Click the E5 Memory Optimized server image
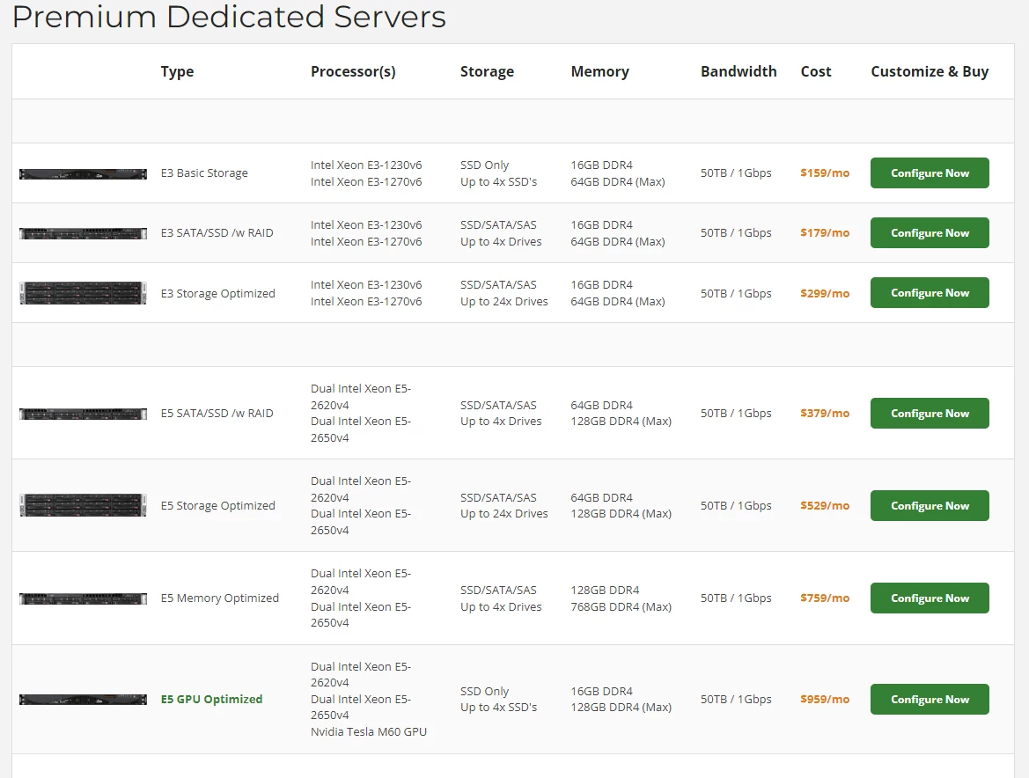The width and height of the screenshot is (1029, 778). click(x=82, y=598)
